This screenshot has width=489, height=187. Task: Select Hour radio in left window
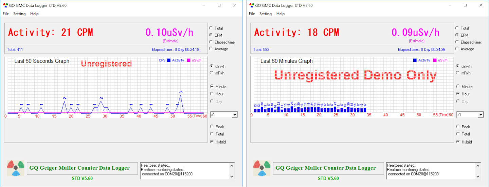click(x=212, y=94)
